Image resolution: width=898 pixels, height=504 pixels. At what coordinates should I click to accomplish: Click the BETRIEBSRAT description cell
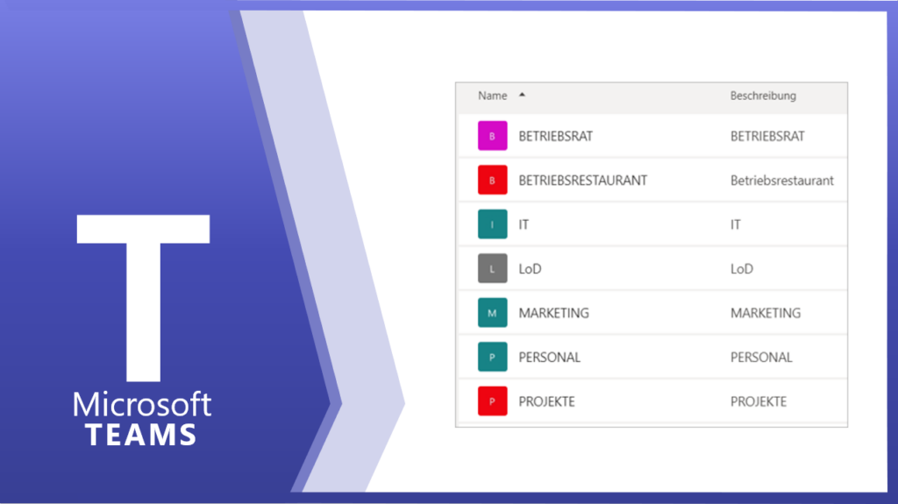click(x=767, y=137)
